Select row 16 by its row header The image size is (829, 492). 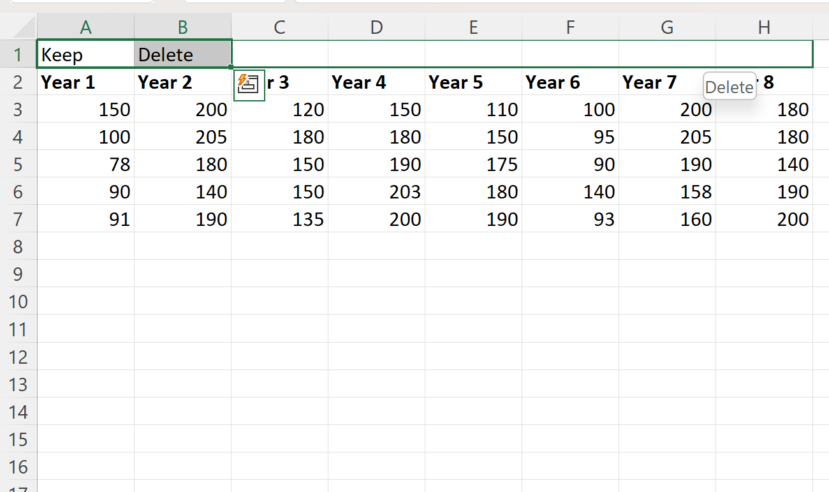(x=19, y=466)
